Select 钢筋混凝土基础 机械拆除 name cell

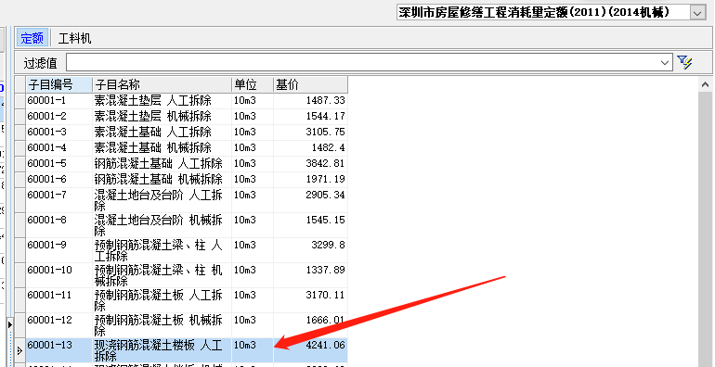click(x=162, y=180)
